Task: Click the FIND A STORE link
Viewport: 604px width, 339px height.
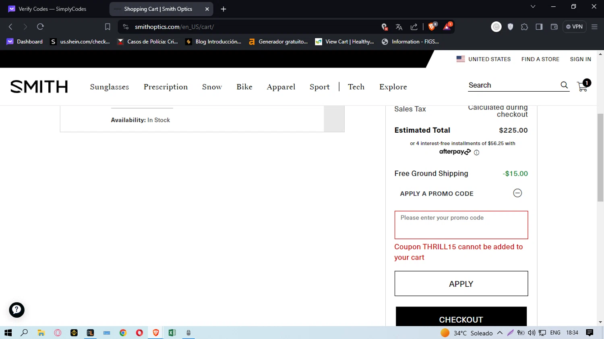Action: [540, 59]
